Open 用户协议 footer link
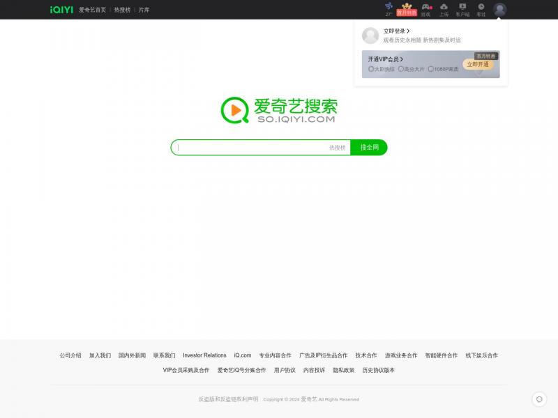Viewport: 558px width, 418px height. click(285, 371)
